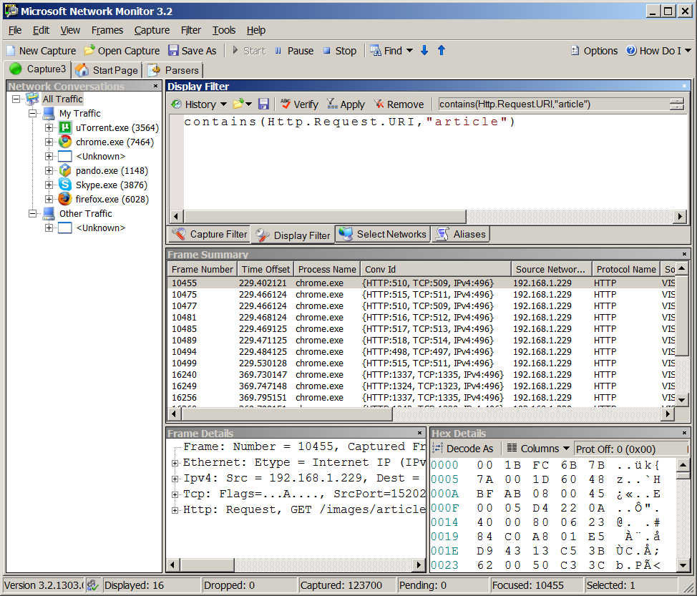Image resolution: width=697 pixels, height=596 pixels.
Task: Click the blue down arrow find-next icon
Action: 424,51
